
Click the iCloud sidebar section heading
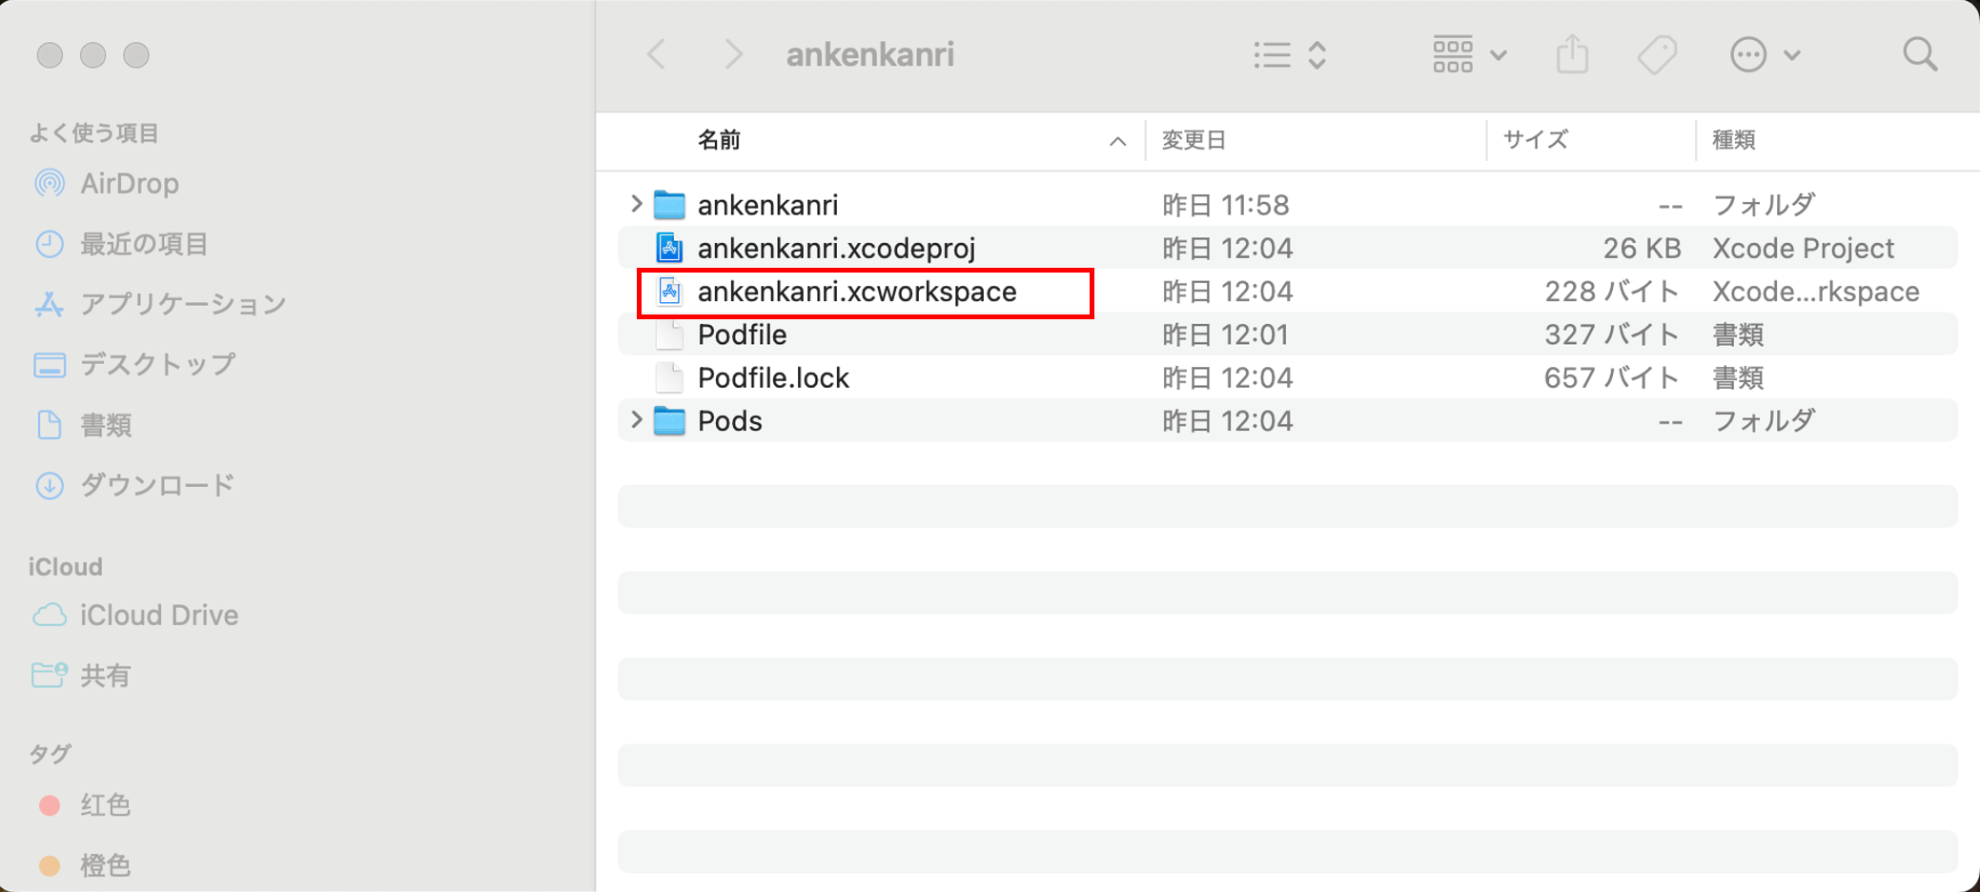click(x=65, y=566)
